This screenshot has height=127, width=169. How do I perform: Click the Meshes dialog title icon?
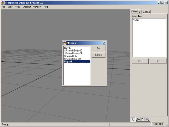64,43
